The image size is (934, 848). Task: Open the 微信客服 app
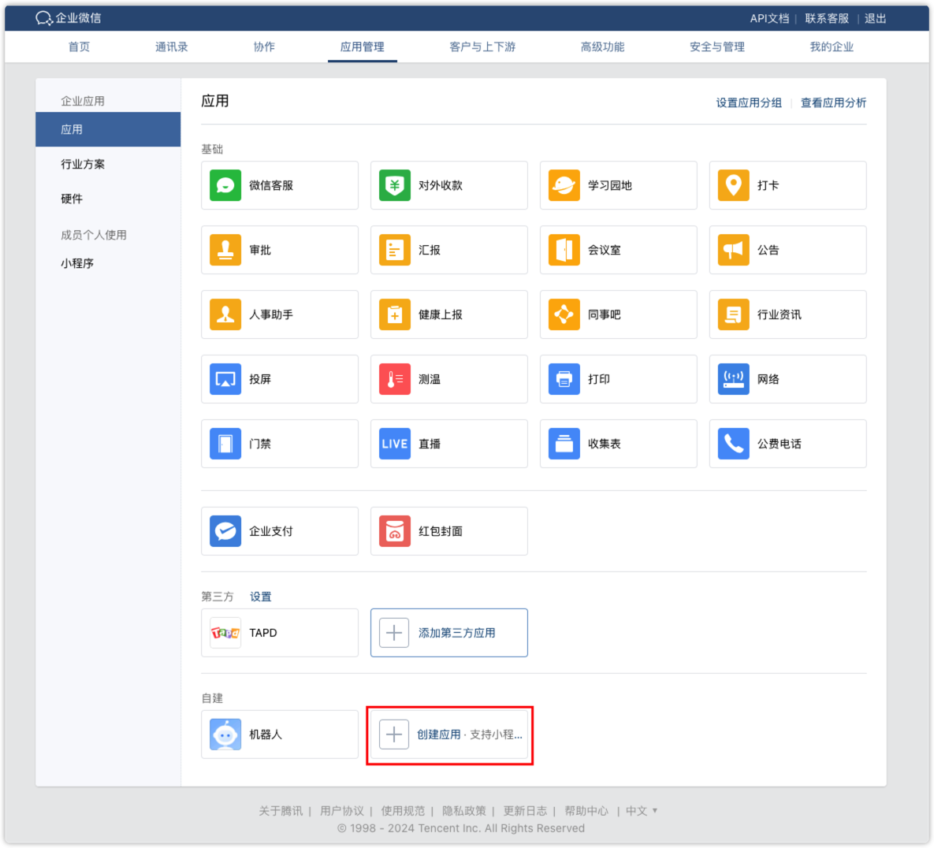(x=280, y=185)
